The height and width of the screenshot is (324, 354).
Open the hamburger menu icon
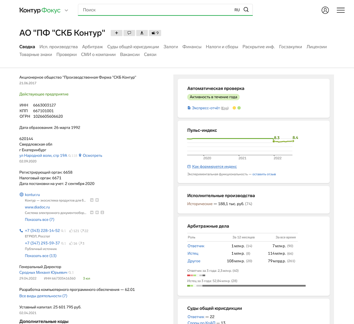(340, 10)
